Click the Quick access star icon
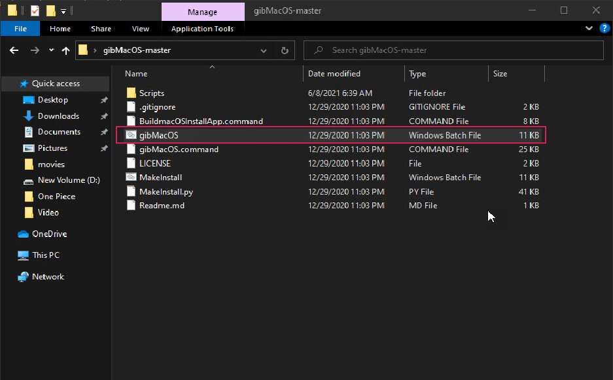This screenshot has width=613, height=380. 24,84
